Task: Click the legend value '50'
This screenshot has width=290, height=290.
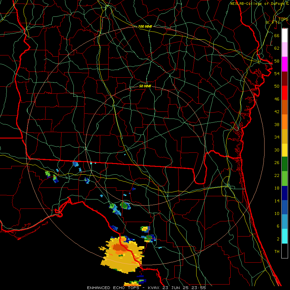Action: click(x=277, y=86)
